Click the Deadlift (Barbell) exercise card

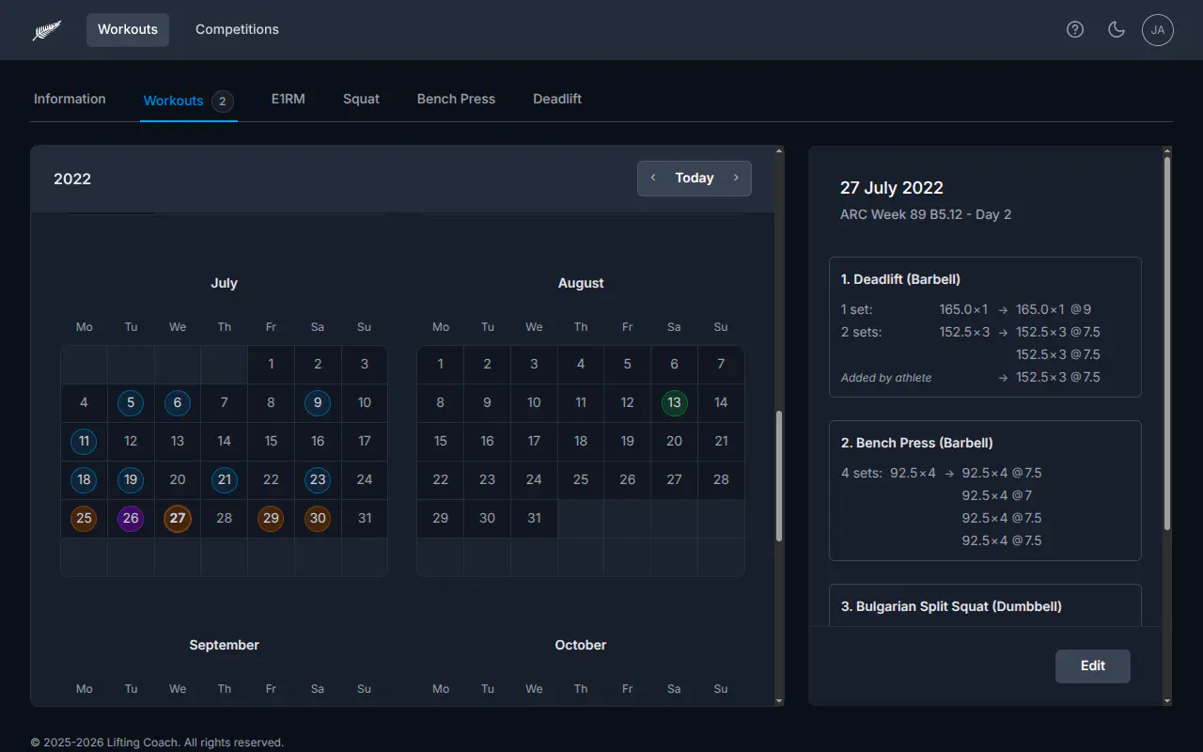tap(985, 327)
